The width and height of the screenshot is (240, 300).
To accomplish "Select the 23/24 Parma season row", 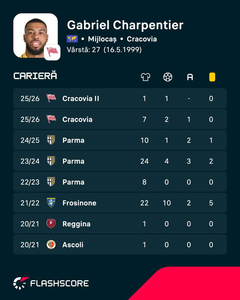I will pos(120,161).
